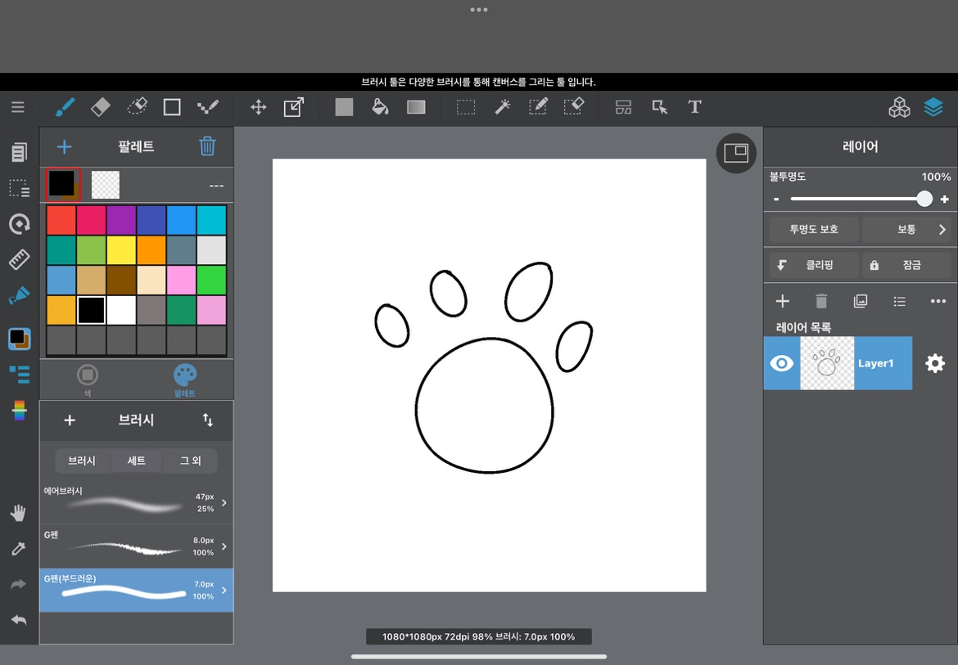The image size is (958, 665).
Task: Choose the Magic Wand selection tool
Action: (x=502, y=107)
